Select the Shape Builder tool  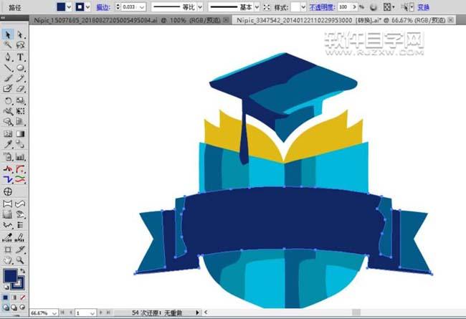tap(8, 122)
